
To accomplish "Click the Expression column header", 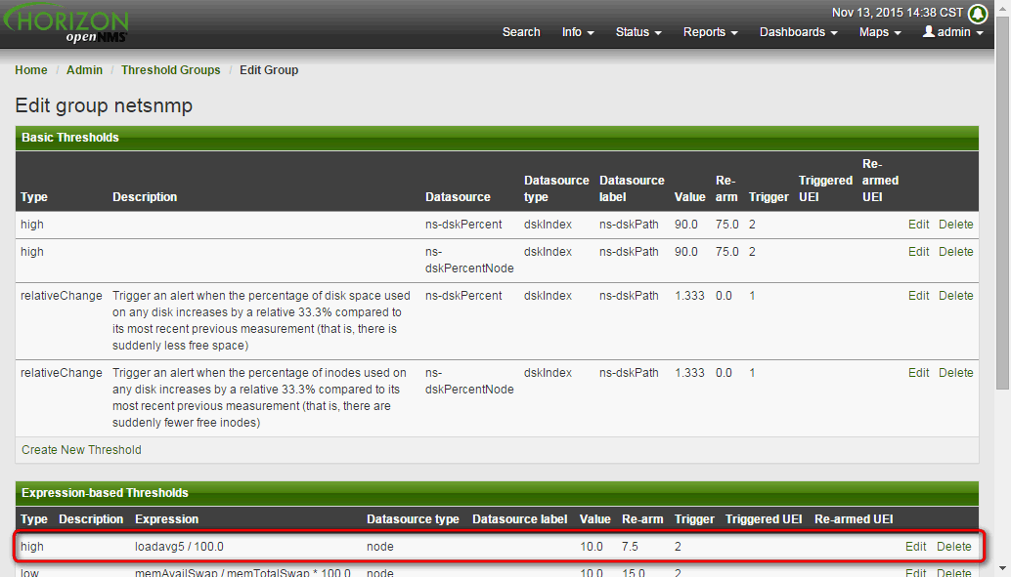I will click(166, 518).
